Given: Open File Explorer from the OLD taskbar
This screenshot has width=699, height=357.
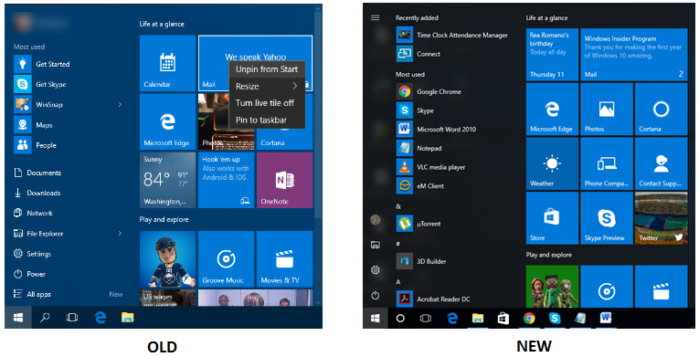Looking at the screenshot, I should (128, 318).
